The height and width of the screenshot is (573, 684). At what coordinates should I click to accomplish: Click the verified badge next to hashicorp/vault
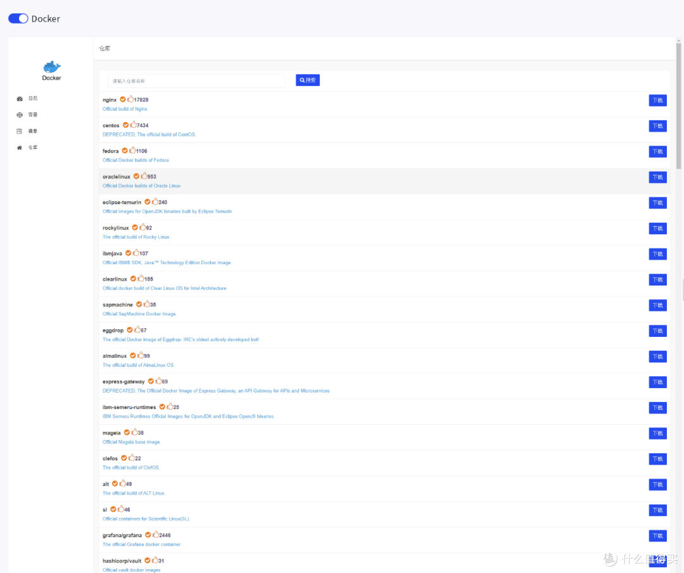(148, 560)
